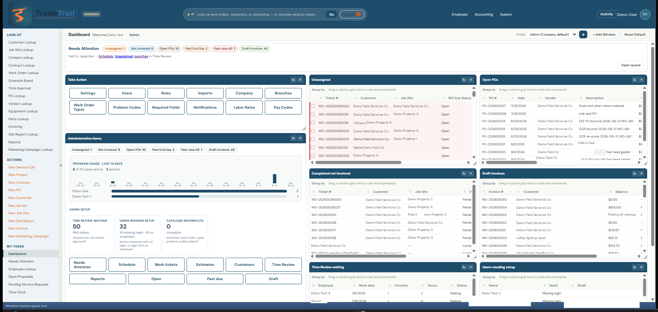Open the System menu
The image size is (658, 312).
pos(506,15)
